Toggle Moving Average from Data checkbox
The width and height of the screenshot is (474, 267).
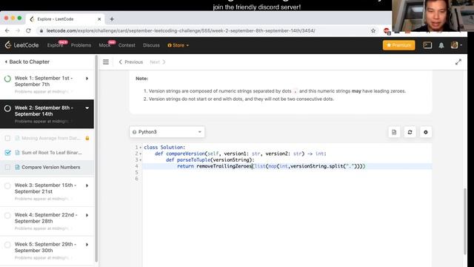(7, 138)
